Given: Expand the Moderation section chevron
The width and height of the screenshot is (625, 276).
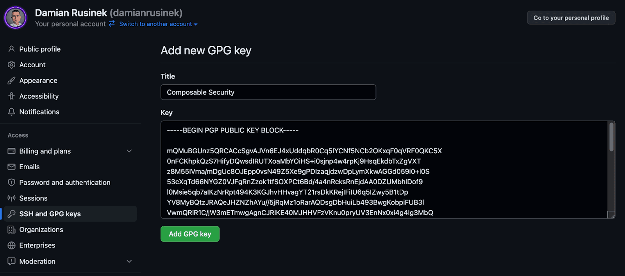Looking at the screenshot, I should 129,261.
